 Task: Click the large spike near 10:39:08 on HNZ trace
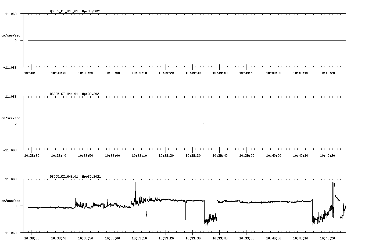(x=135, y=185)
